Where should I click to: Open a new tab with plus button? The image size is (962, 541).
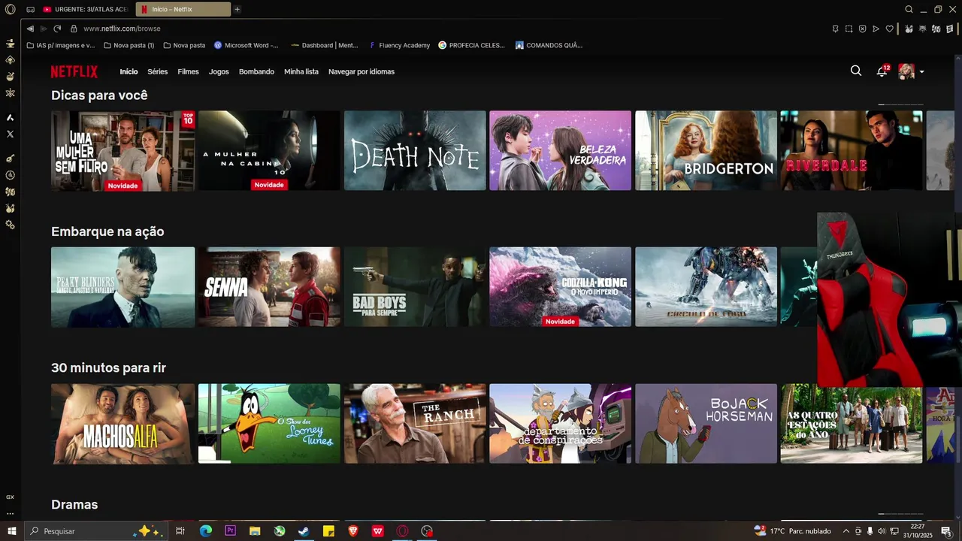click(x=237, y=10)
